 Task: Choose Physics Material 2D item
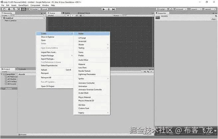pos(92,101)
